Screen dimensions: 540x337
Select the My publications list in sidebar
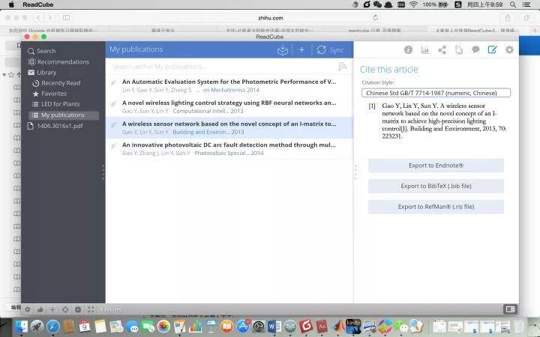(64, 115)
